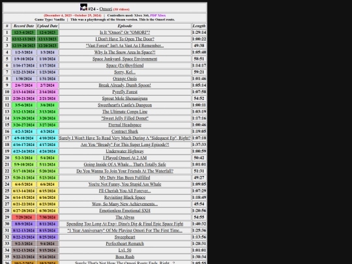Click the 'Record Date' column header

click(x=24, y=26)
